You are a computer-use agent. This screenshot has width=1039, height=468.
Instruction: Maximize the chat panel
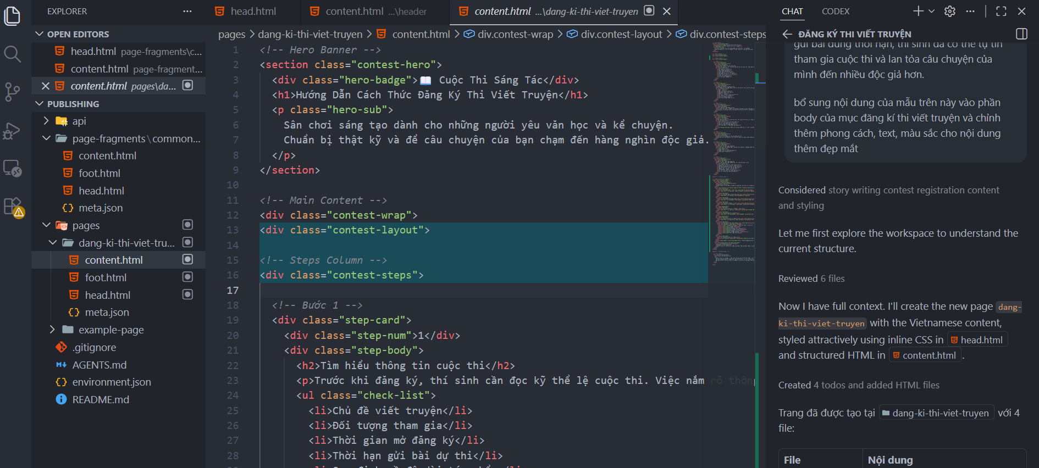1001,11
